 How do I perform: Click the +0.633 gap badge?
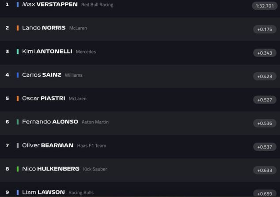coord(265,170)
